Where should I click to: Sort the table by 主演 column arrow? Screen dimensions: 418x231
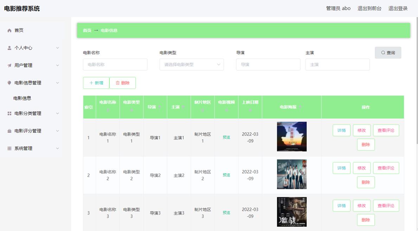click(x=183, y=107)
